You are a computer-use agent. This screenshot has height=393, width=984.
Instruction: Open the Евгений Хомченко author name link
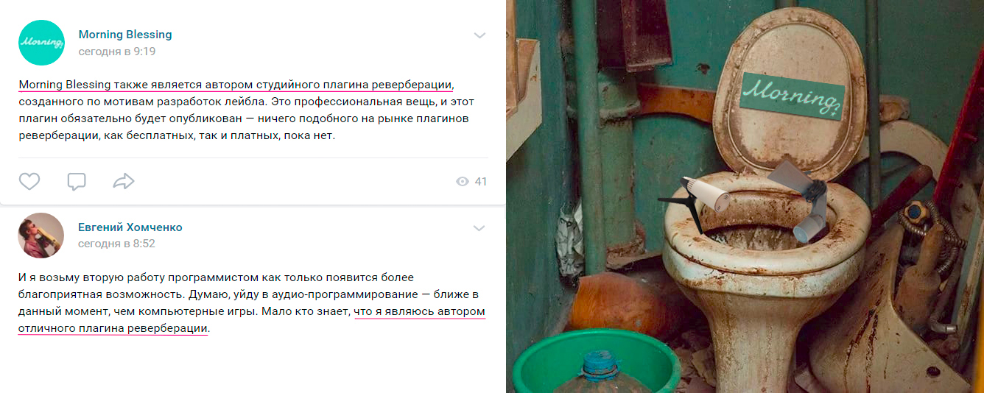[x=130, y=227]
